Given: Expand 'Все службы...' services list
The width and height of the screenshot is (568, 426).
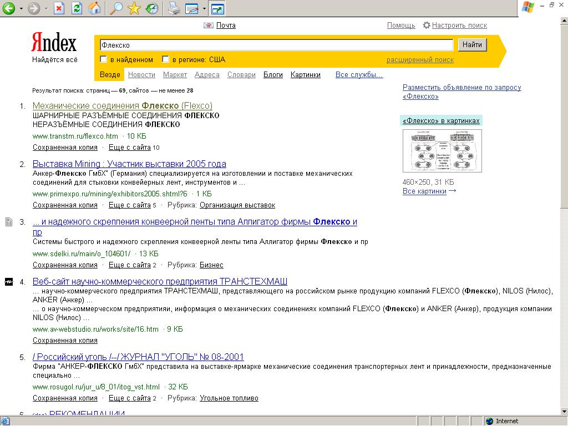Looking at the screenshot, I should tap(359, 74).
